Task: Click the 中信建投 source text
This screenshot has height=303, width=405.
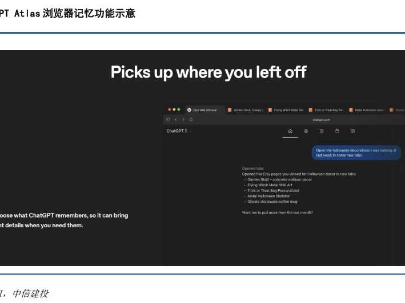Action: [x=31, y=293]
